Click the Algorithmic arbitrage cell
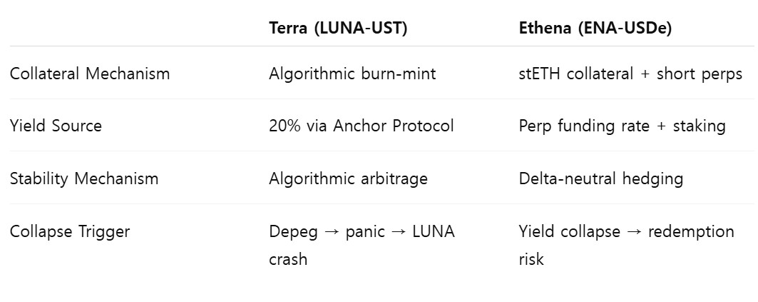Viewport: 758px width, 302px height. 348,178
